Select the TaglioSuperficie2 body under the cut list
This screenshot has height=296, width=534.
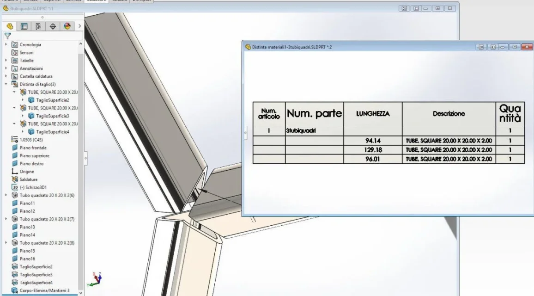click(x=53, y=100)
